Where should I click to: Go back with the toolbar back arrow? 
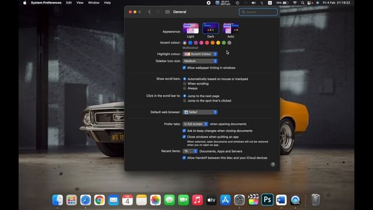[x=149, y=12]
